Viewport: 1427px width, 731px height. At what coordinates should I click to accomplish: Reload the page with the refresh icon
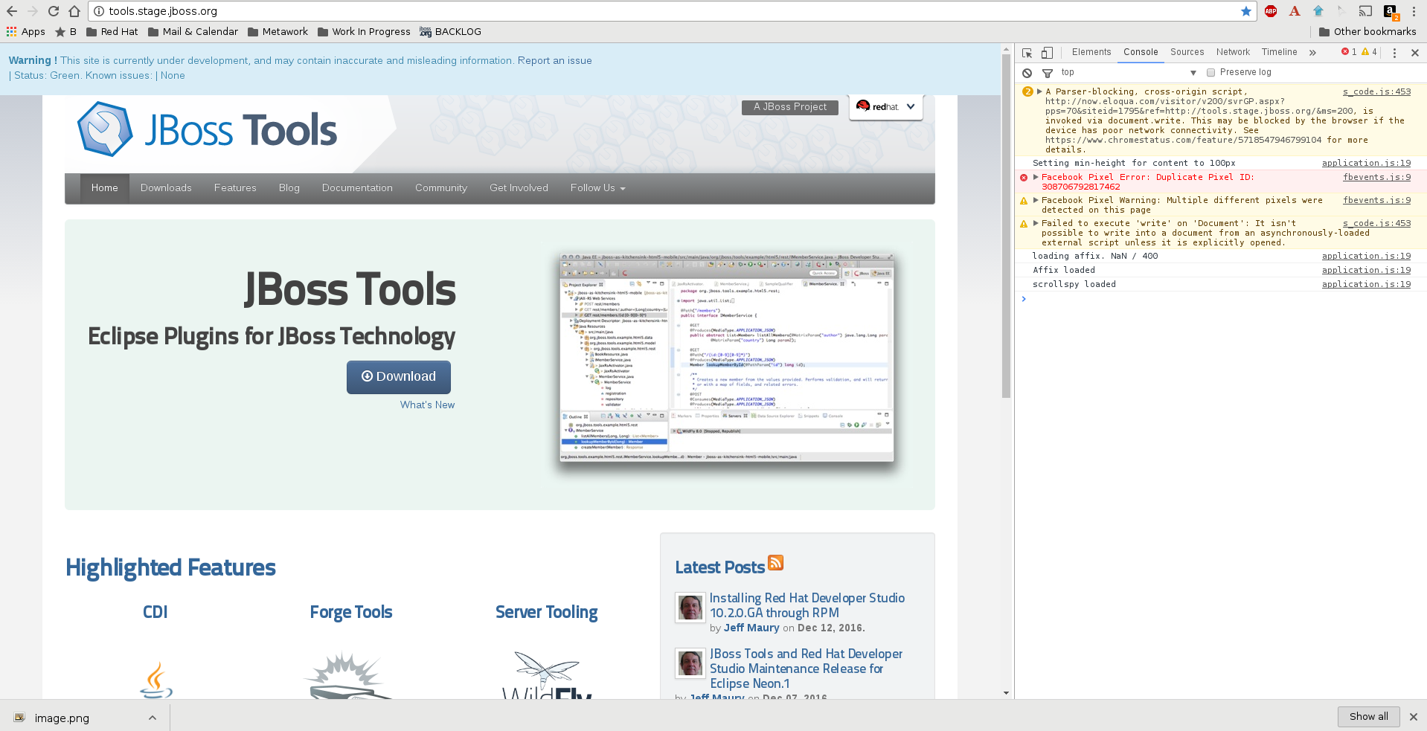(54, 11)
